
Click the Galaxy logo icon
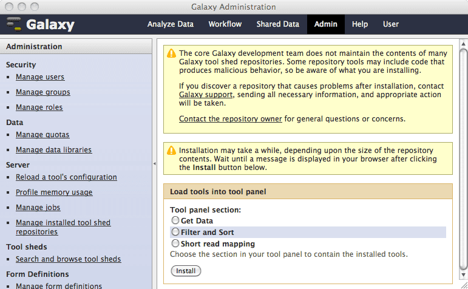pos(14,24)
